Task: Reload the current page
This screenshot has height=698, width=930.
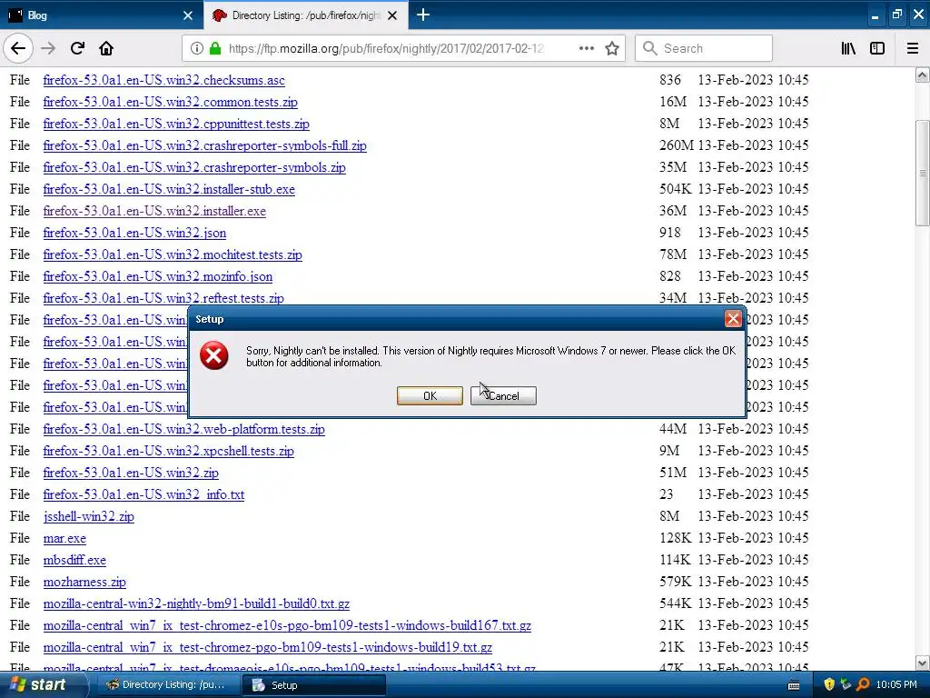Action: point(77,48)
